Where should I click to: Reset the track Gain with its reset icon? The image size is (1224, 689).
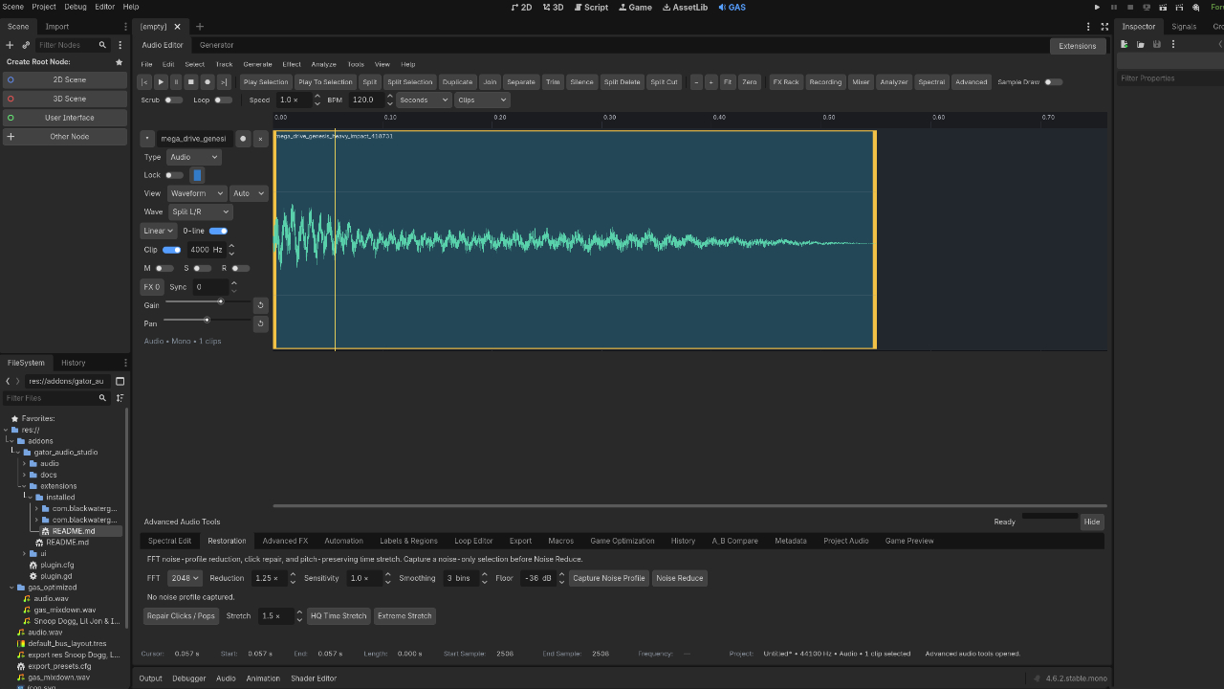pyautogui.click(x=260, y=305)
